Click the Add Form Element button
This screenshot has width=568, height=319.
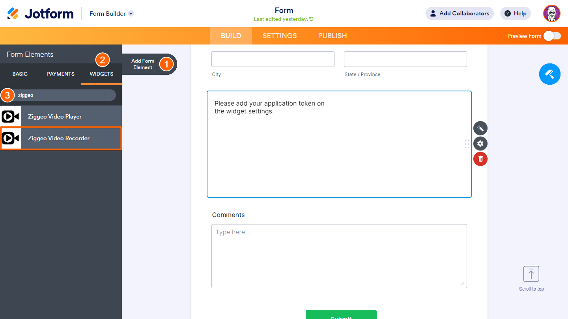(149, 64)
